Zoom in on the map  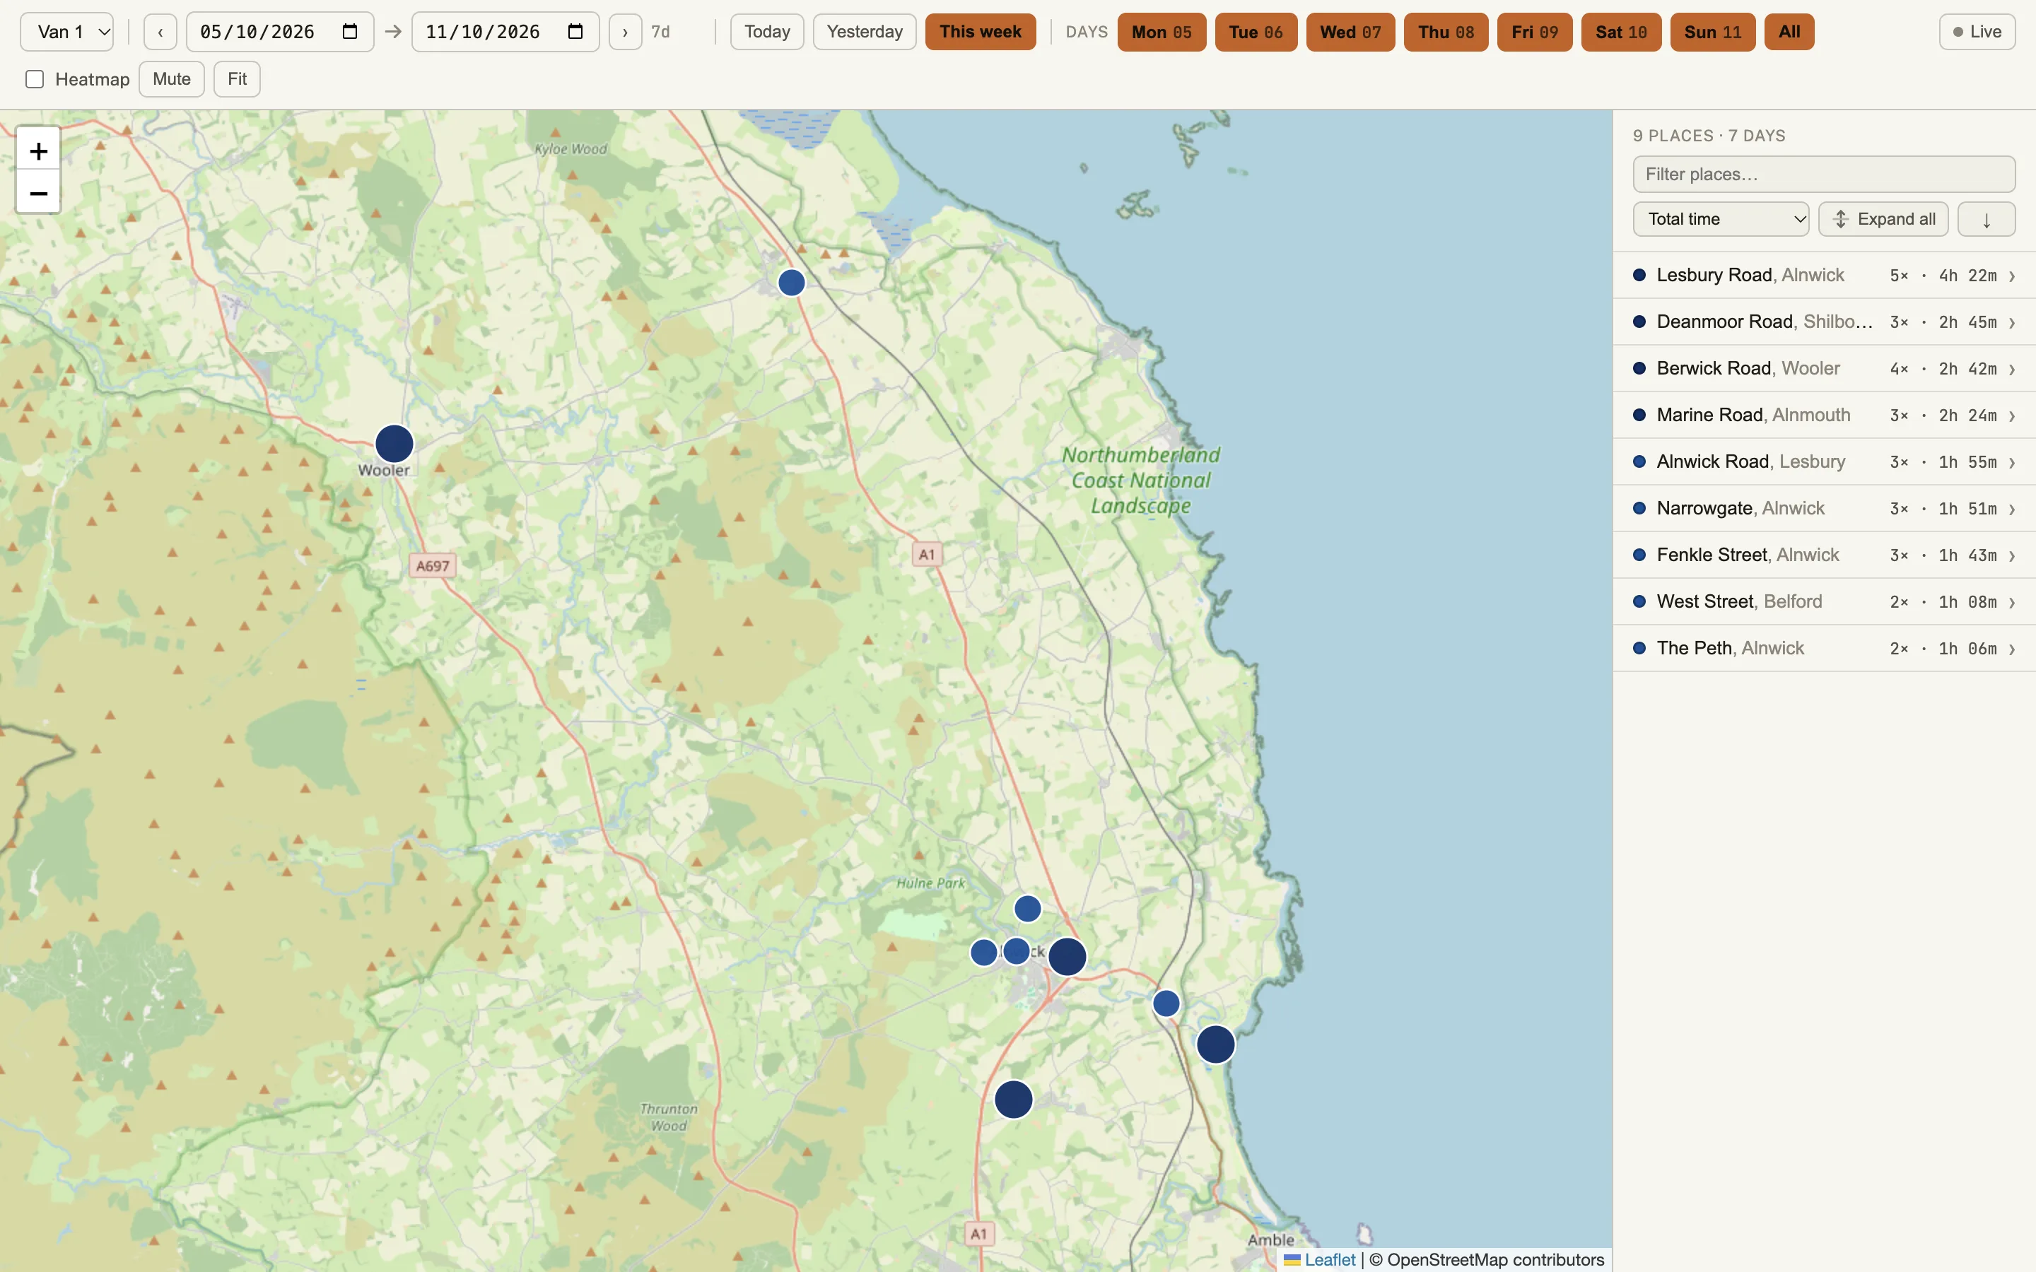click(x=38, y=151)
